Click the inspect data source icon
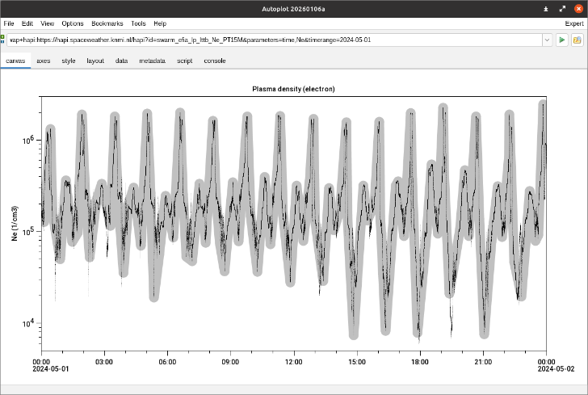Image resolution: width=588 pixels, height=395 pixels. [577, 40]
